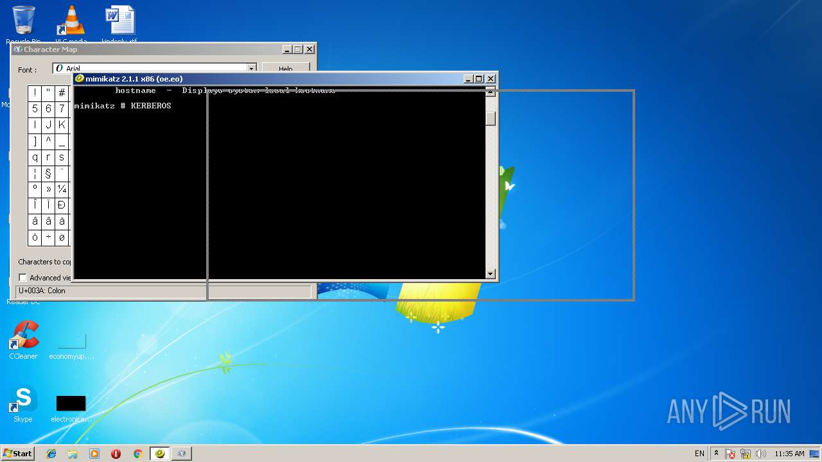The height and width of the screenshot is (462, 822).
Task: Launch the CCleaner desktop shortcut
Action: pos(23,340)
